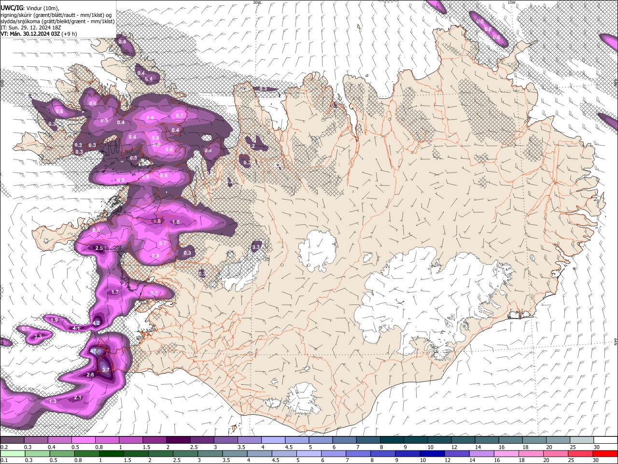Click the 'UWC/IG: Vindur (10m),' title text
The width and height of the screenshot is (618, 464).
pos(29,8)
